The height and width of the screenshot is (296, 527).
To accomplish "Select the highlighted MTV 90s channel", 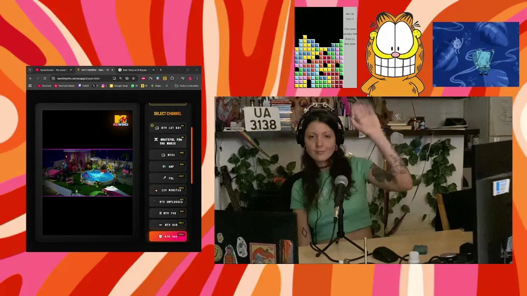I will (168, 236).
